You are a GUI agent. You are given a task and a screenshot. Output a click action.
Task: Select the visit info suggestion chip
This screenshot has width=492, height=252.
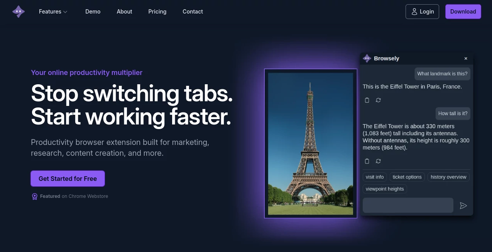tap(374, 177)
